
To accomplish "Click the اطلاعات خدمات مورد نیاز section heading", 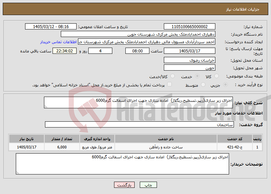I will pyautogui.click(x=239, y=113).
